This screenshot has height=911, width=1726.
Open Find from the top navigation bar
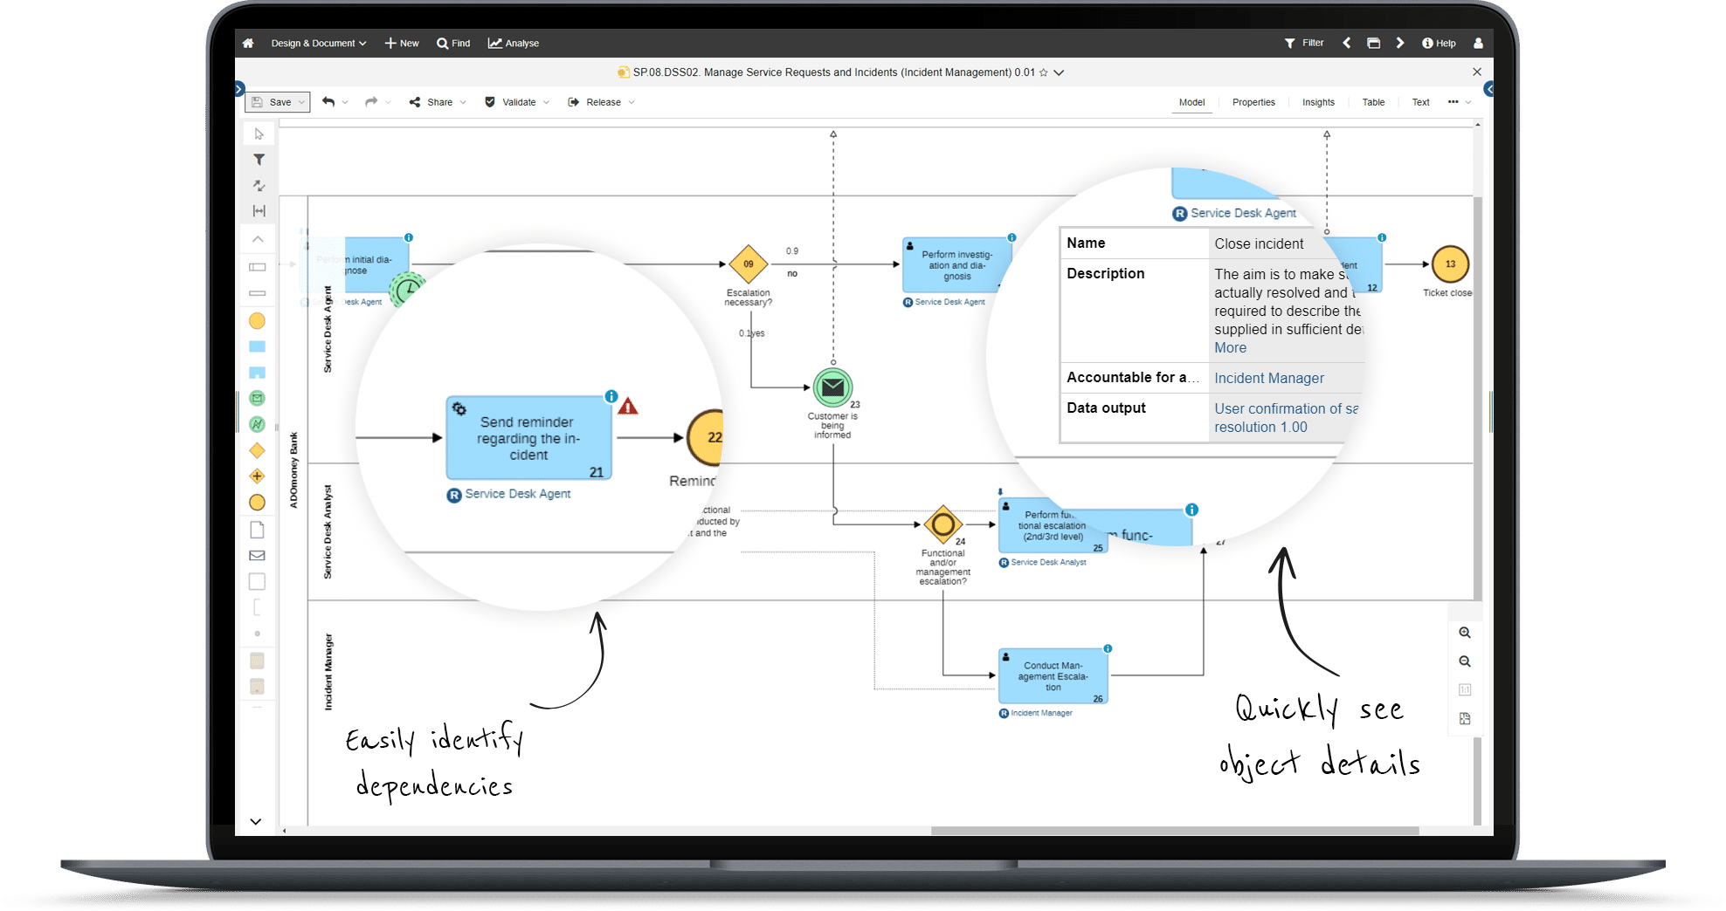(x=453, y=43)
